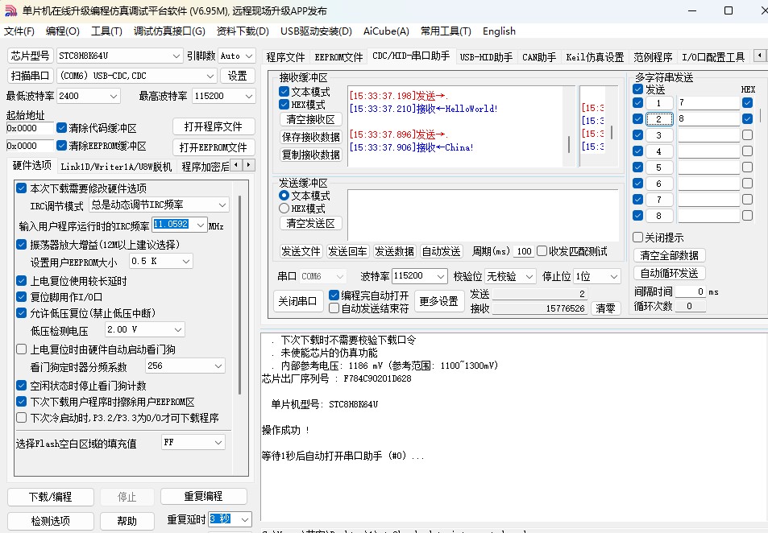768x533 pixels.
Task: Open the Keil仿真设置 tab
Action: pyautogui.click(x=595, y=57)
